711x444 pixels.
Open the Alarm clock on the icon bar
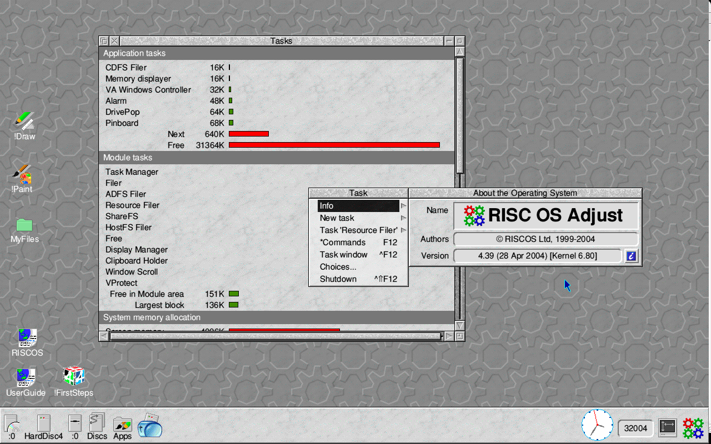597,426
